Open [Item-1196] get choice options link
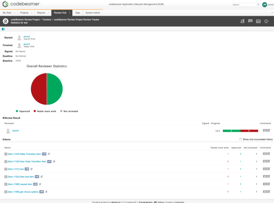The width and height of the screenshot is (274, 203). [23, 192]
